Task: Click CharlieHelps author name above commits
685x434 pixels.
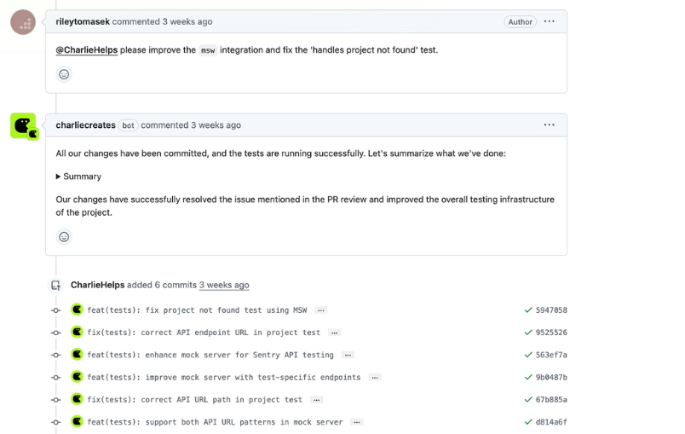Action: pos(98,285)
